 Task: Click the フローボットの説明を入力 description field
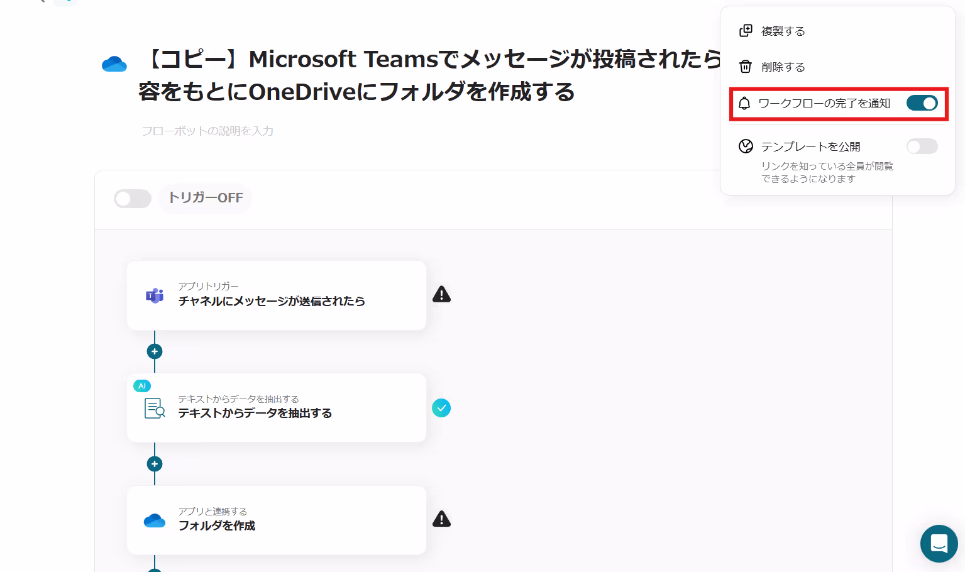tap(207, 131)
